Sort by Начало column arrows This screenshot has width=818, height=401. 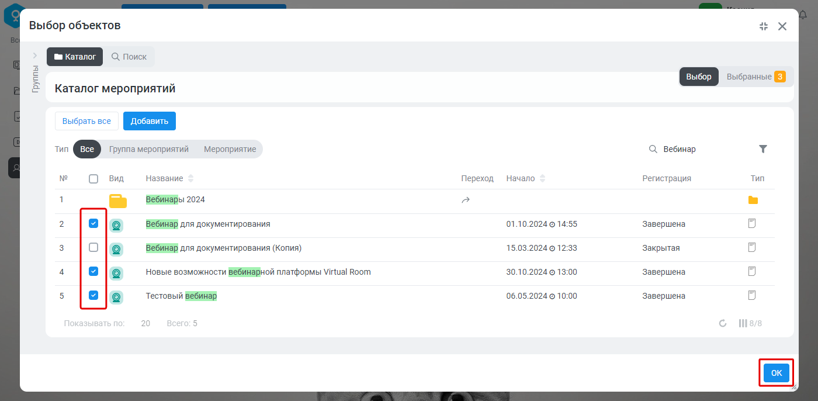point(542,178)
